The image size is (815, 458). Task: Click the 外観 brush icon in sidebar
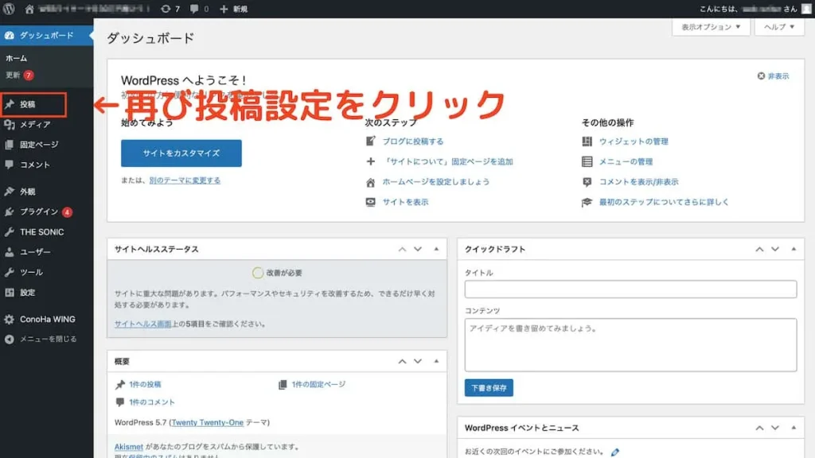(x=10, y=192)
